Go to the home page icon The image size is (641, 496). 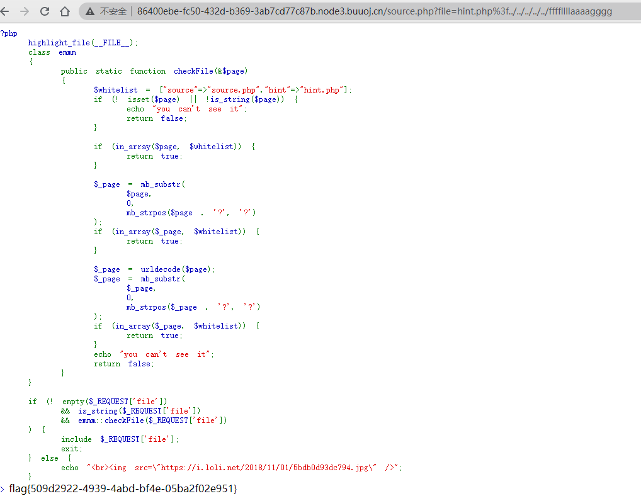pyautogui.click(x=65, y=11)
